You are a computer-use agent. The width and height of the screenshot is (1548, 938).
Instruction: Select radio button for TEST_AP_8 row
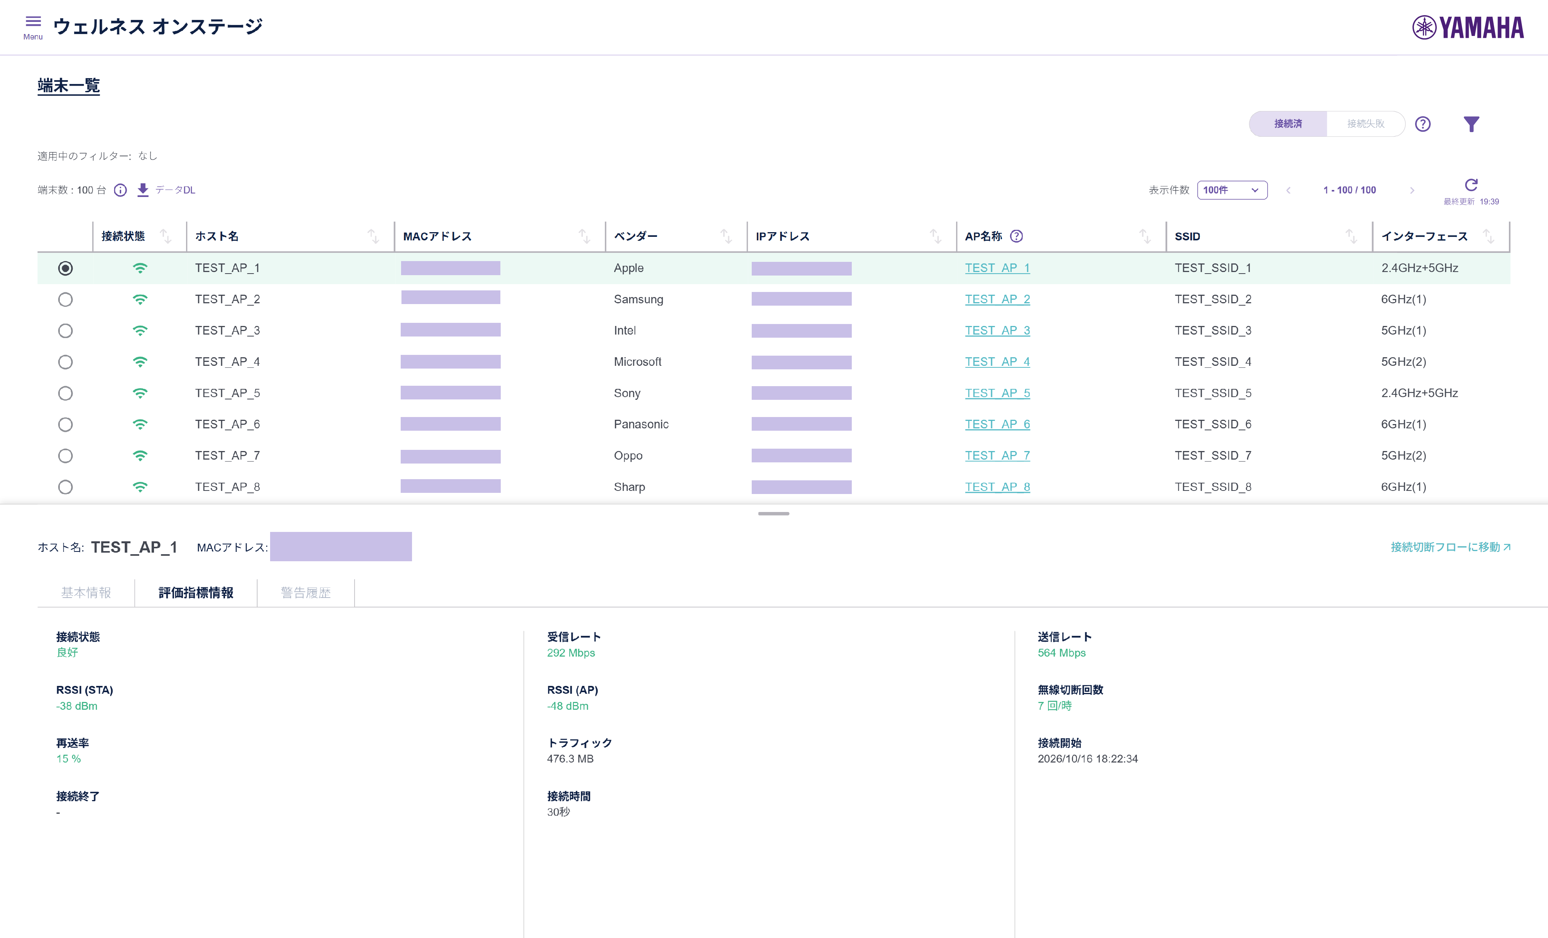pos(65,487)
